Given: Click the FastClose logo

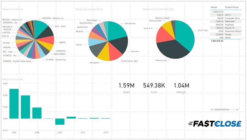Looking at the screenshot, I should click(215, 124).
